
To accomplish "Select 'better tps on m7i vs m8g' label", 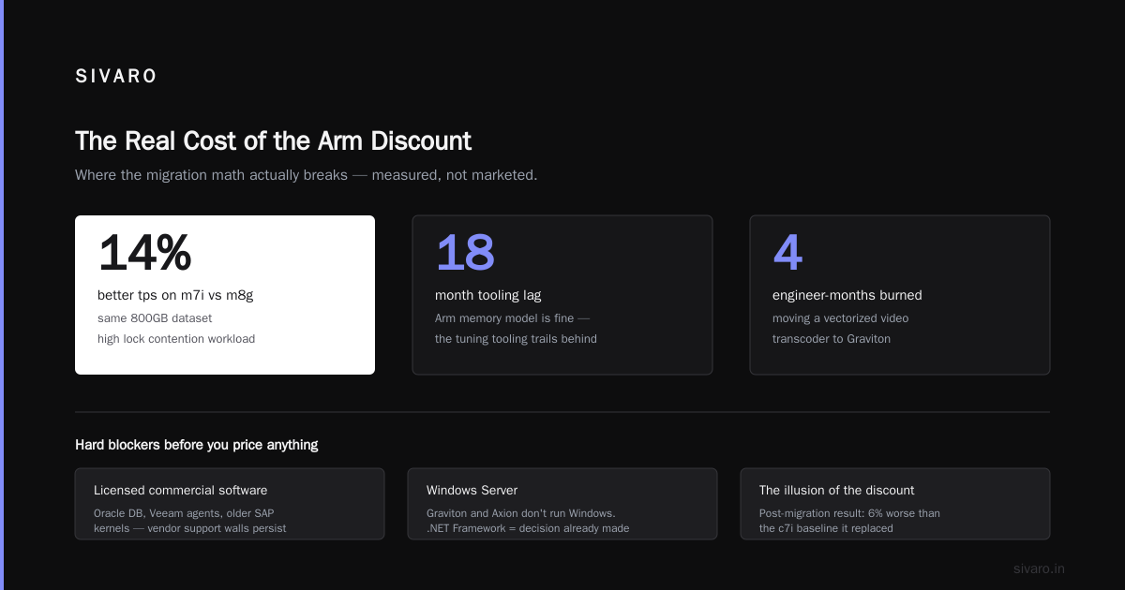I will (175, 295).
